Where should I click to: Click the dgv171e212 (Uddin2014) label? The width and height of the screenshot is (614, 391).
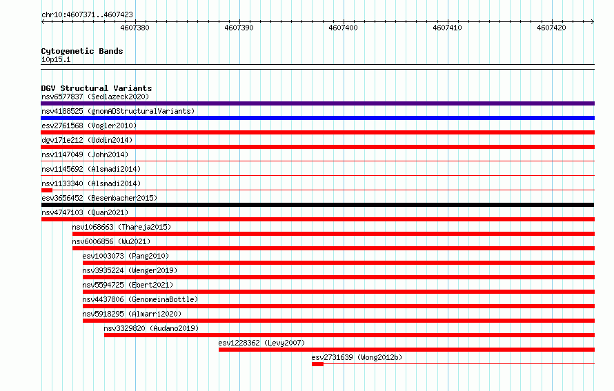87,140
